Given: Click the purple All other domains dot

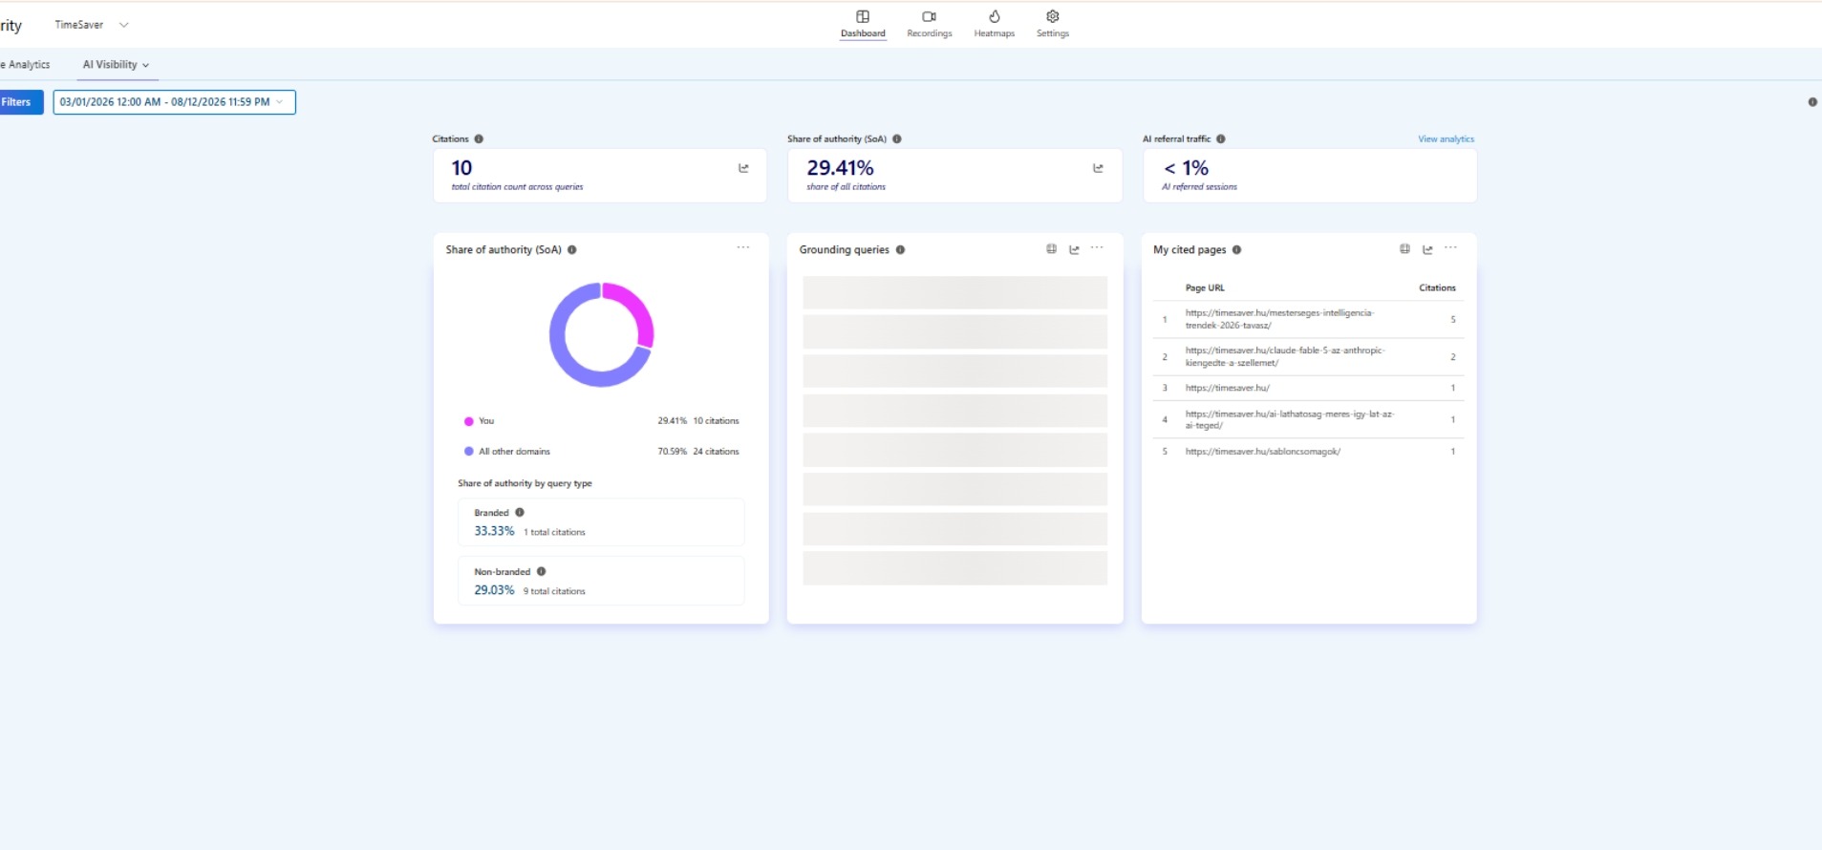Looking at the screenshot, I should 468,451.
